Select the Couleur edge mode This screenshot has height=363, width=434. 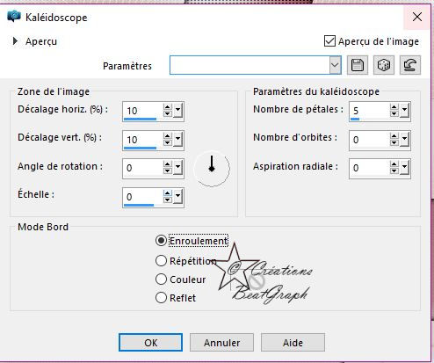click(x=161, y=280)
